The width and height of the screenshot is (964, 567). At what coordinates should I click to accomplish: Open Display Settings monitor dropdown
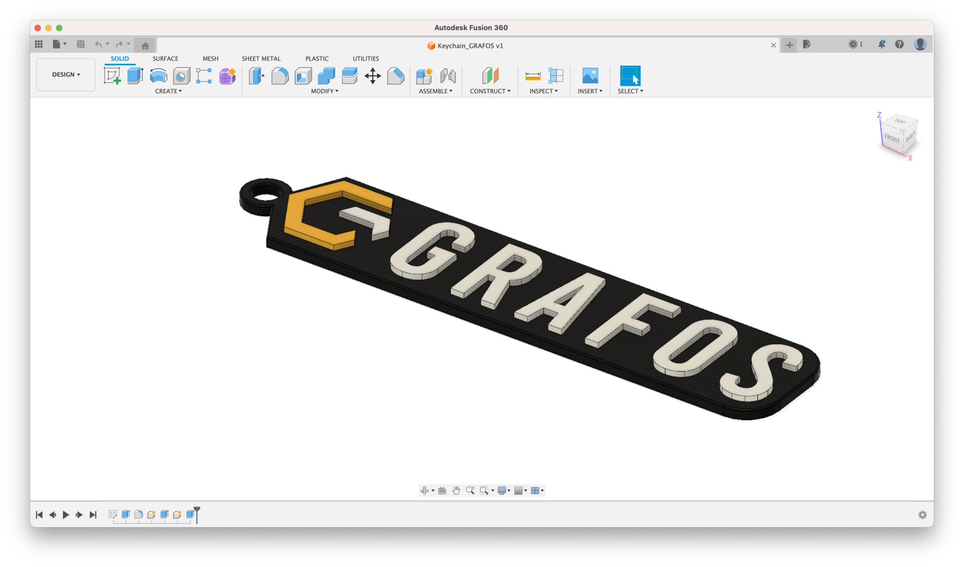pos(504,491)
